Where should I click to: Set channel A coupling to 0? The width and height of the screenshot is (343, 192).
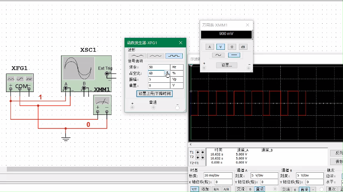click(250, 189)
